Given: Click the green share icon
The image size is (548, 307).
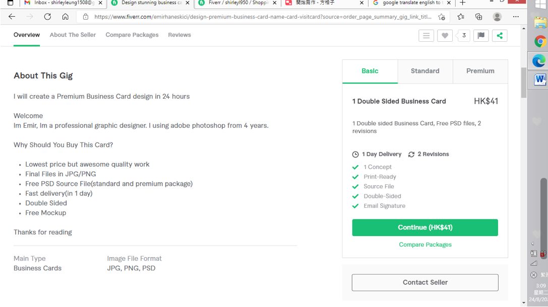Looking at the screenshot, I should coord(500,36).
